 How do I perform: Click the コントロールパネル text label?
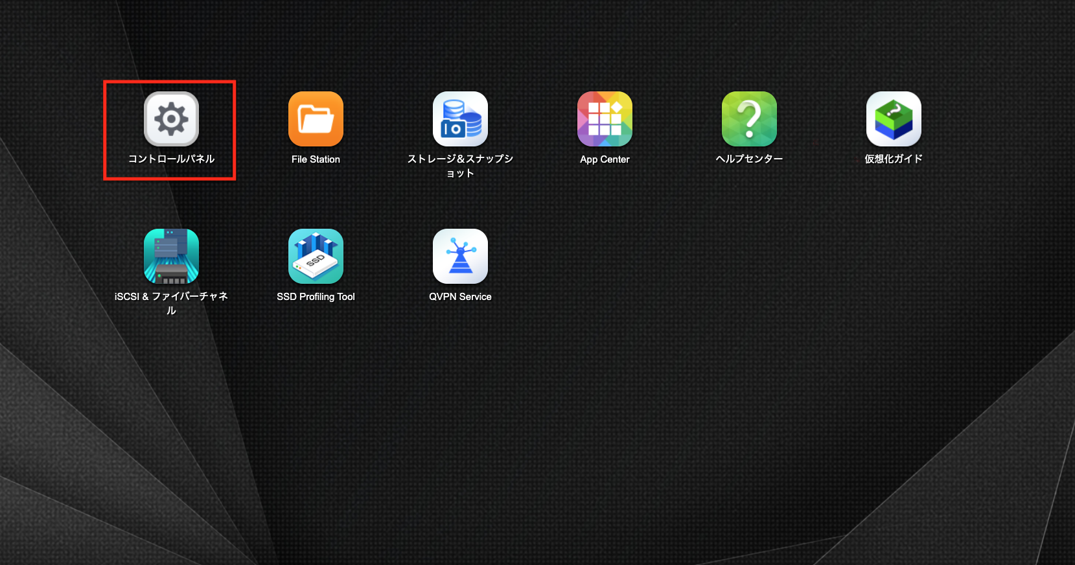171,159
